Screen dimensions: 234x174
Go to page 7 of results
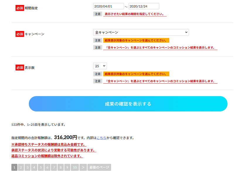[x=54, y=167]
